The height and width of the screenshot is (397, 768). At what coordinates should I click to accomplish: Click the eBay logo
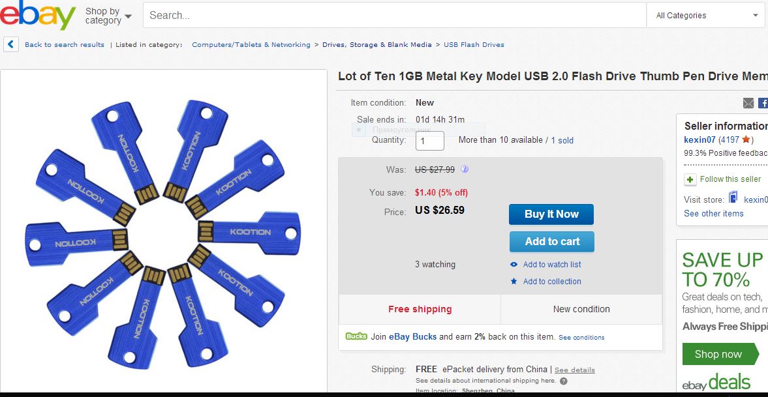click(x=38, y=15)
